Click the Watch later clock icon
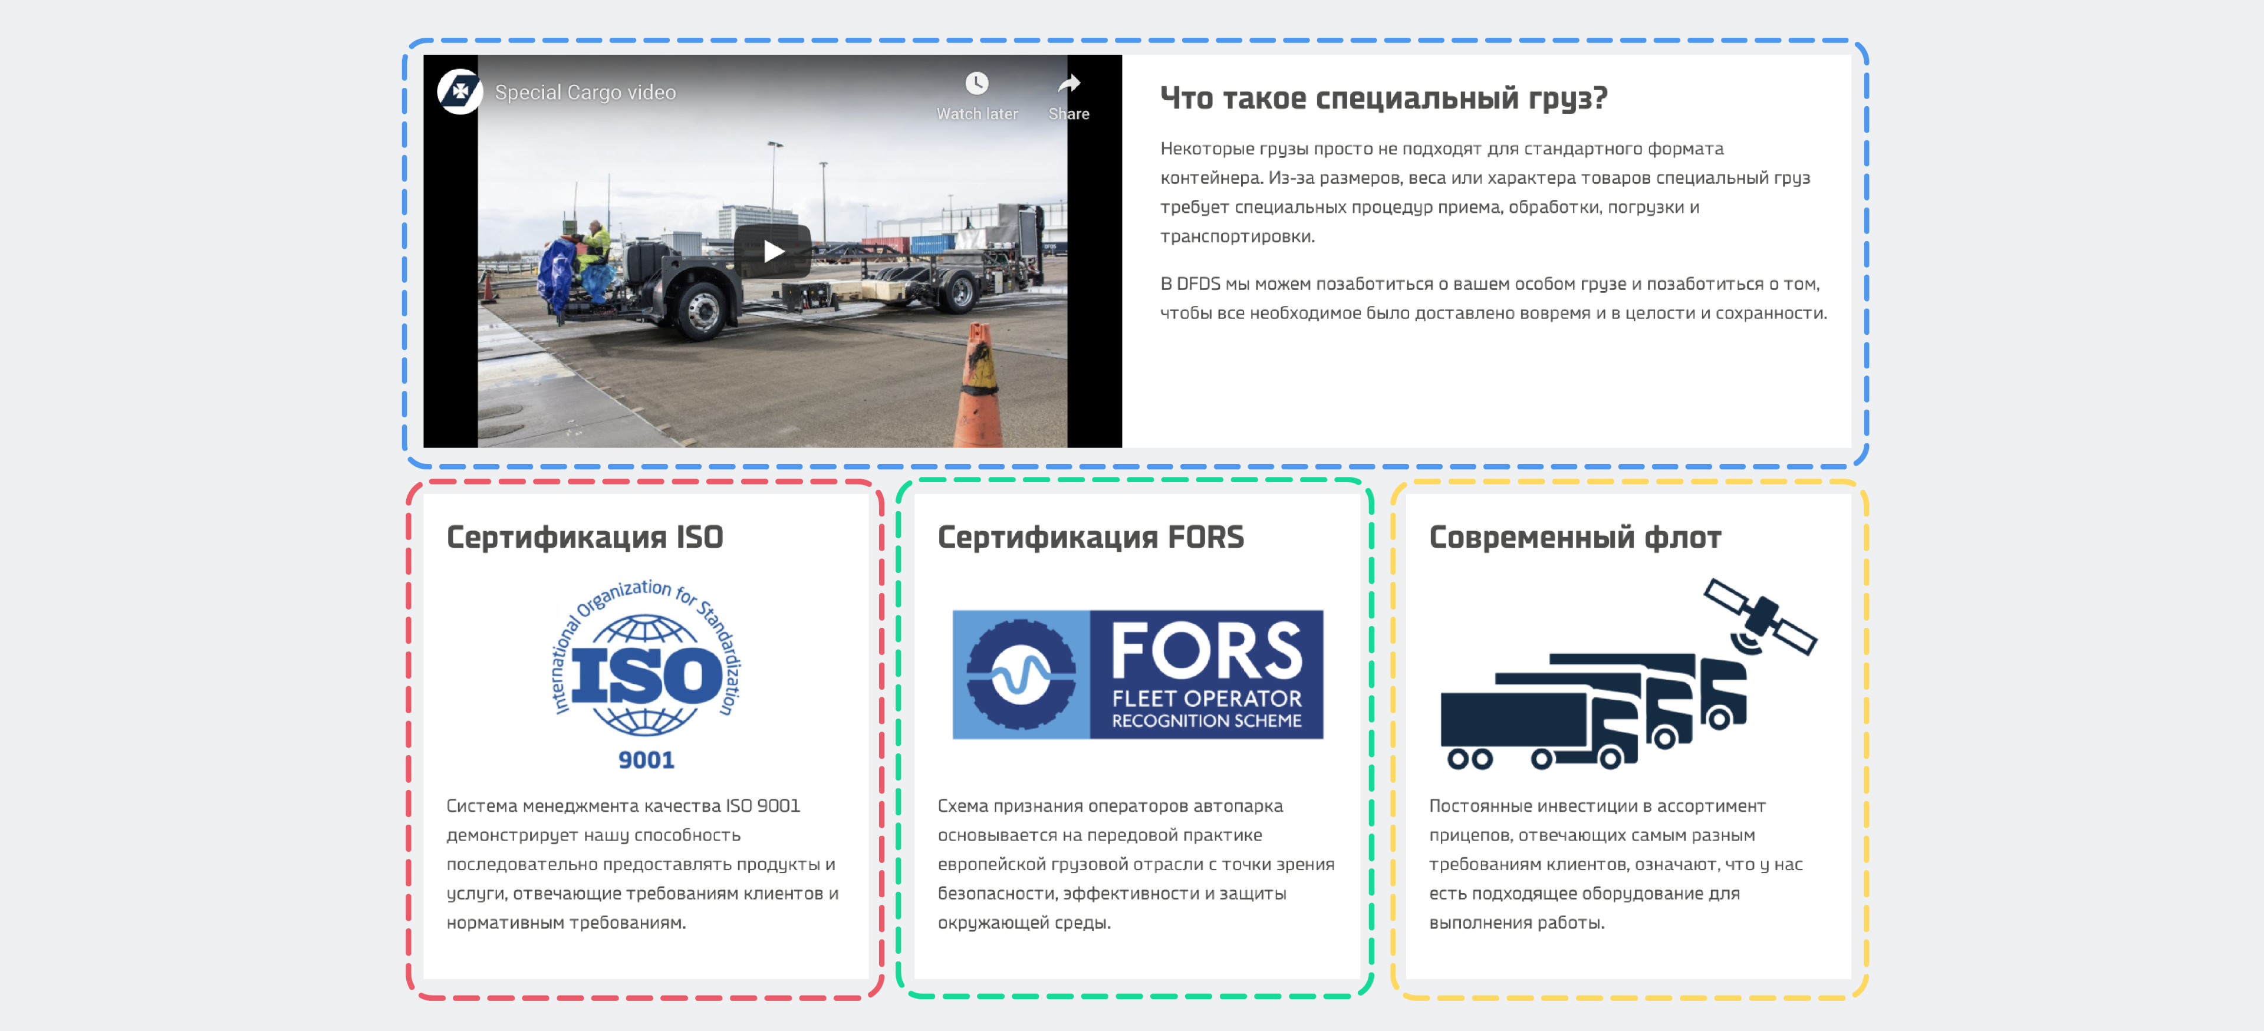Image resolution: width=2264 pixels, height=1031 pixels. [x=976, y=84]
